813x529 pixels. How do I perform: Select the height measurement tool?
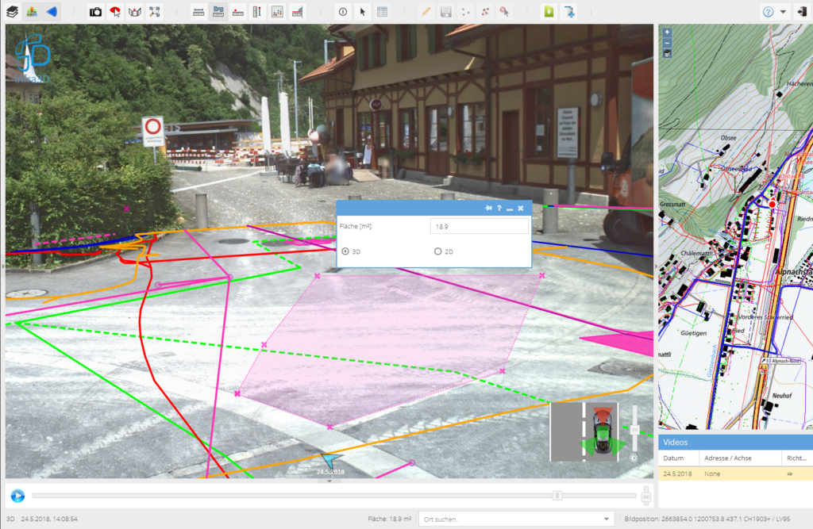(257, 12)
